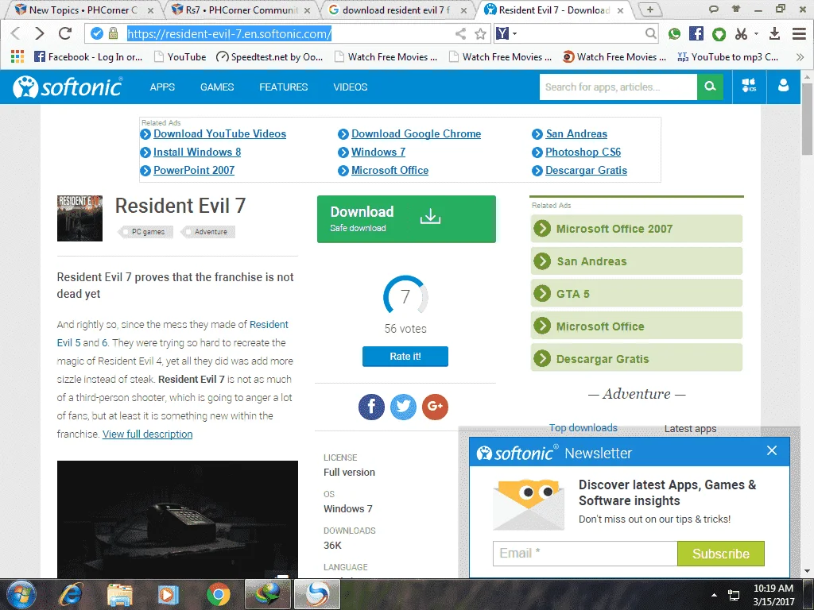Click Microsoft Office 2007 related ad
The width and height of the screenshot is (814, 610).
tap(637, 229)
